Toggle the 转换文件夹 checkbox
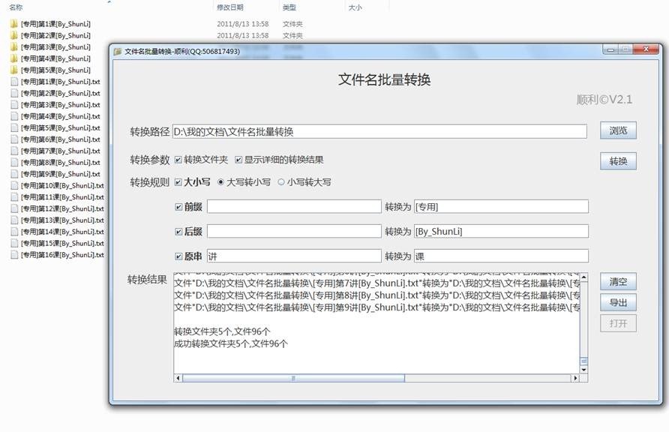The image size is (669, 432). (178, 160)
